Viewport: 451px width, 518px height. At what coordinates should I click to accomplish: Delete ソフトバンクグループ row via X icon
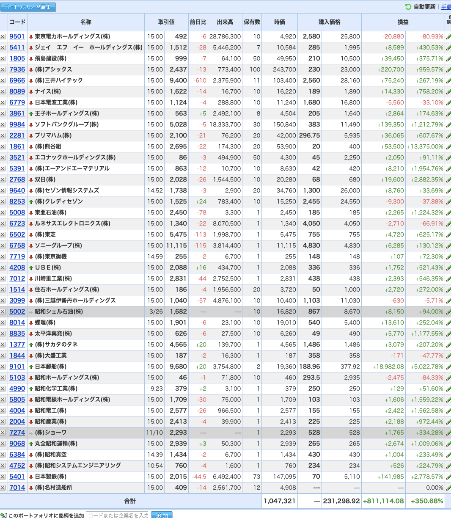(x=3, y=125)
